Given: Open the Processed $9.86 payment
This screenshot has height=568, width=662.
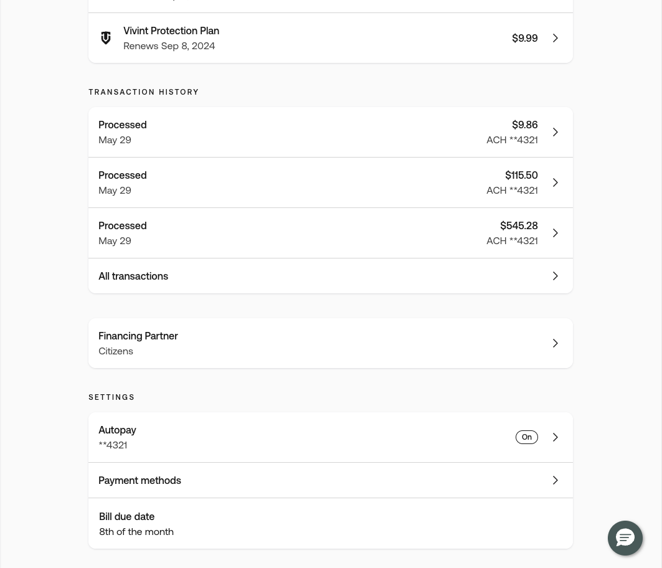Looking at the screenshot, I should click(x=331, y=132).
